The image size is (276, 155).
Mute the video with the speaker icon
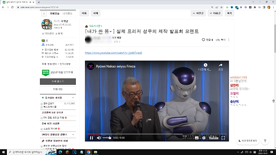click(x=99, y=138)
